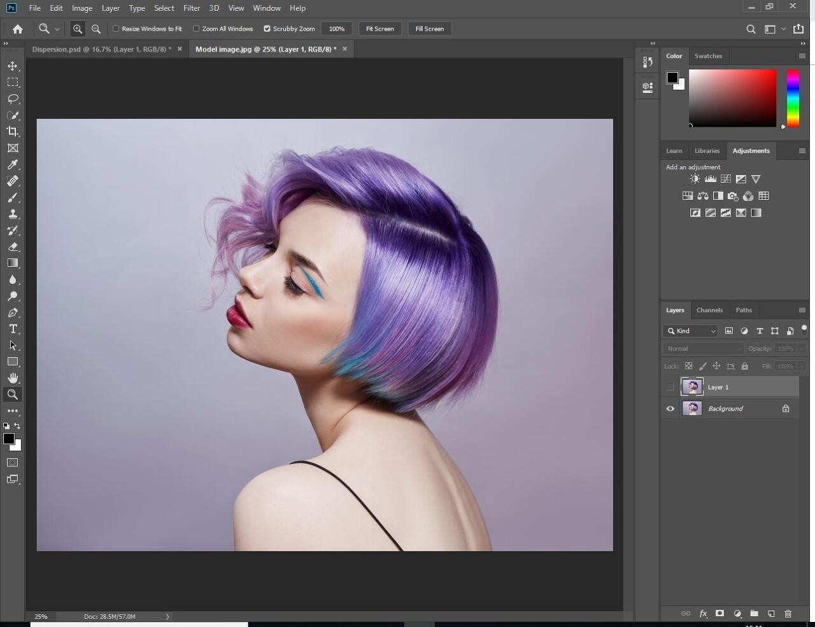Select the Move tool
The image size is (815, 627).
[x=13, y=66]
